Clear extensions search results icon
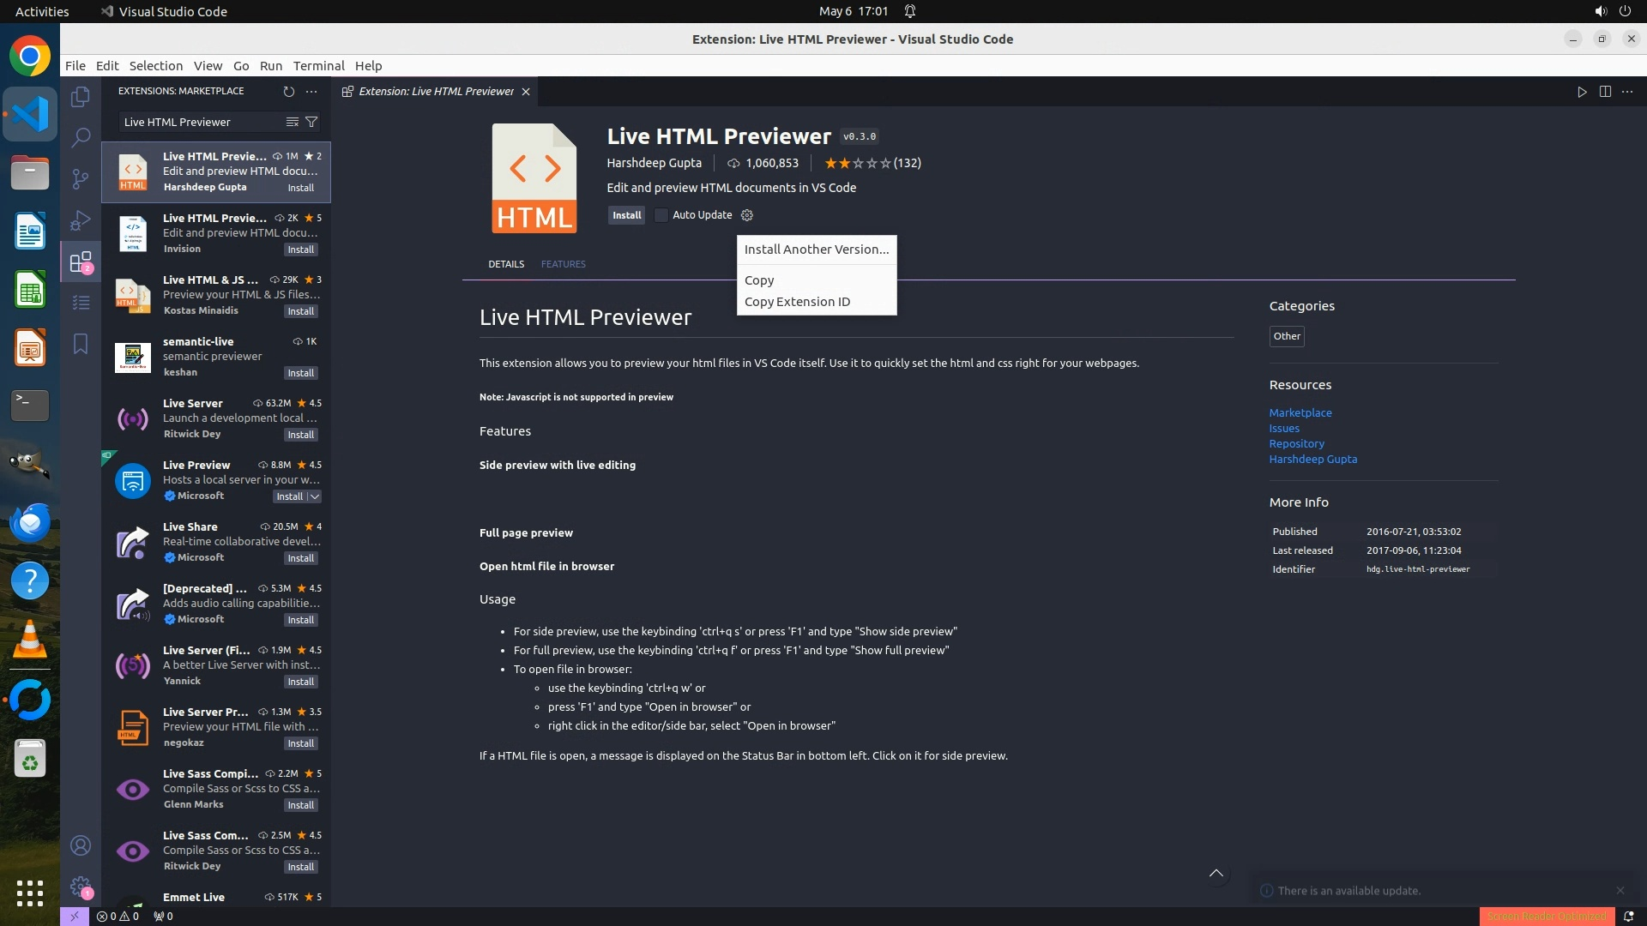Image resolution: width=1647 pixels, height=926 pixels. (x=292, y=122)
